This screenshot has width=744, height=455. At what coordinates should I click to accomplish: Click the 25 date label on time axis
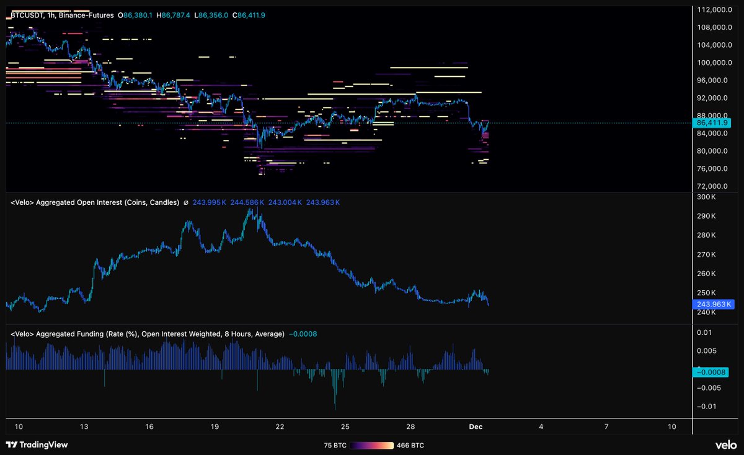[x=345, y=427]
